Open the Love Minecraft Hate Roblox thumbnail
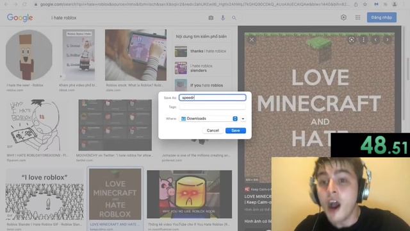The width and height of the screenshot is (410, 231). coord(115,194)
